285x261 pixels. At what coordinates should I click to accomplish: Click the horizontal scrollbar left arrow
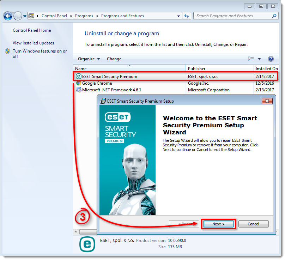point(76,232)
